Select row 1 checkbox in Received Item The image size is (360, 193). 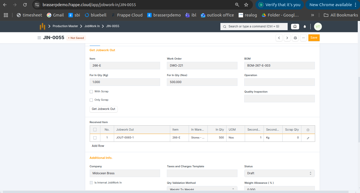[95, 138]
